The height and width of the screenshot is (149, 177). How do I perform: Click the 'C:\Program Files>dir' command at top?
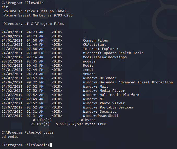[22, 3]
